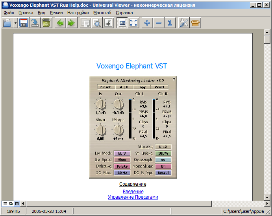Image resolution: width=272 pixels, height=216 pixels.
Task: Click the Elephant Mastering Limiter screenshot image
Action: click(x=133, y=127)
